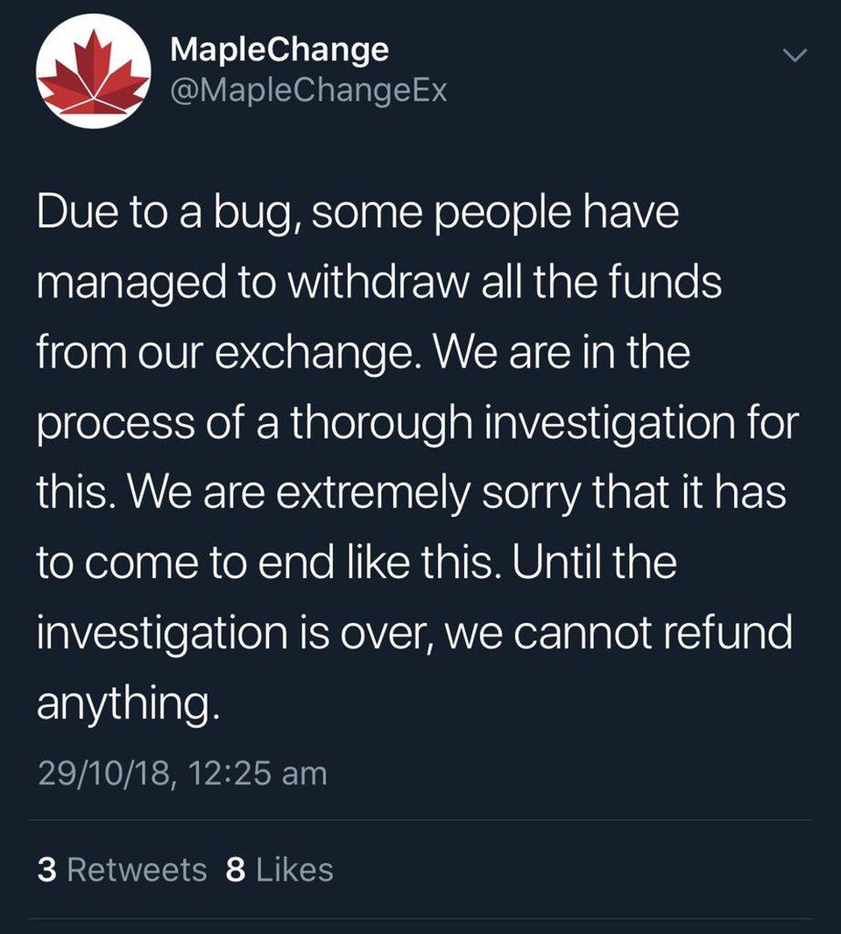Click the retweet count number 3

pyautogui.click(x=47, y=869)
